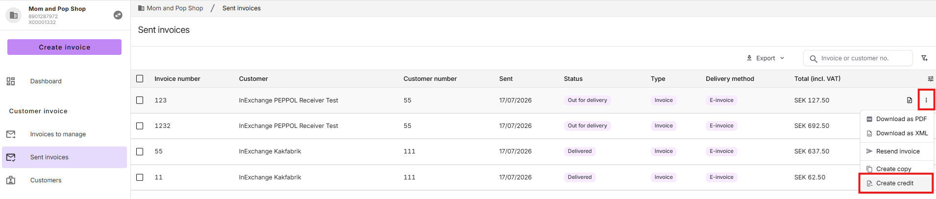Image resolution: width=936 pixels, height=199 pixels.
Task: Check the box next to invoice 55
Action: point(140,151)
